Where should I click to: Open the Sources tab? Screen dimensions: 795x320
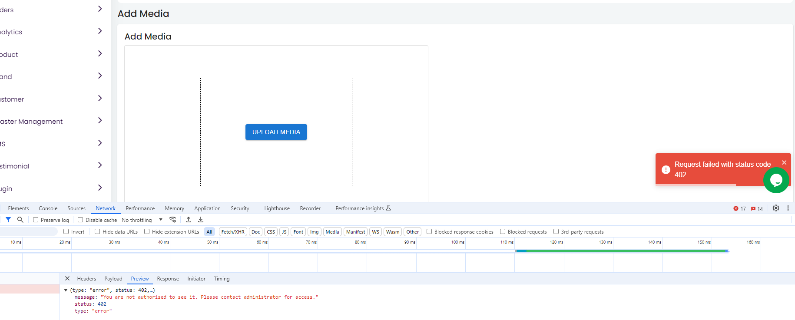(x=76, y=208)
